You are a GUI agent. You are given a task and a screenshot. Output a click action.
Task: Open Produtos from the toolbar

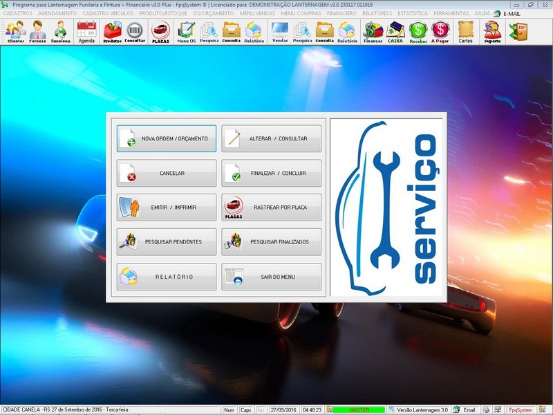112,32
